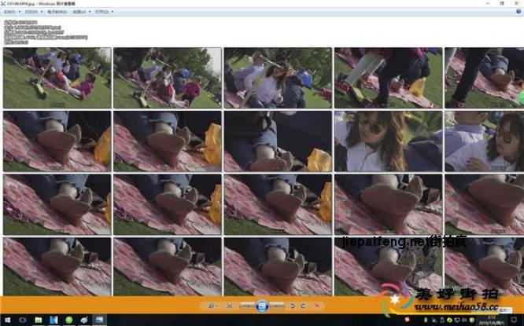Screen dimensions: 524x326
Task: Start the slideshow with the center button
Action: pyautogui.click(x=262, y=305)
